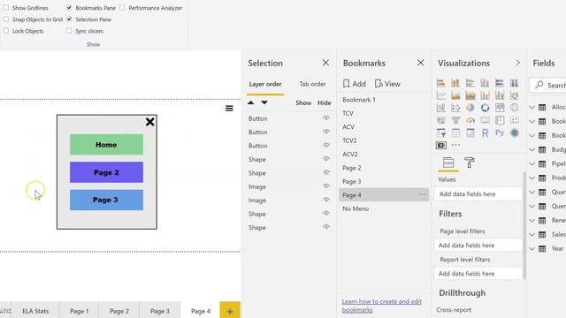
Task: Add a Scatter chart visual
Action: 455,108
